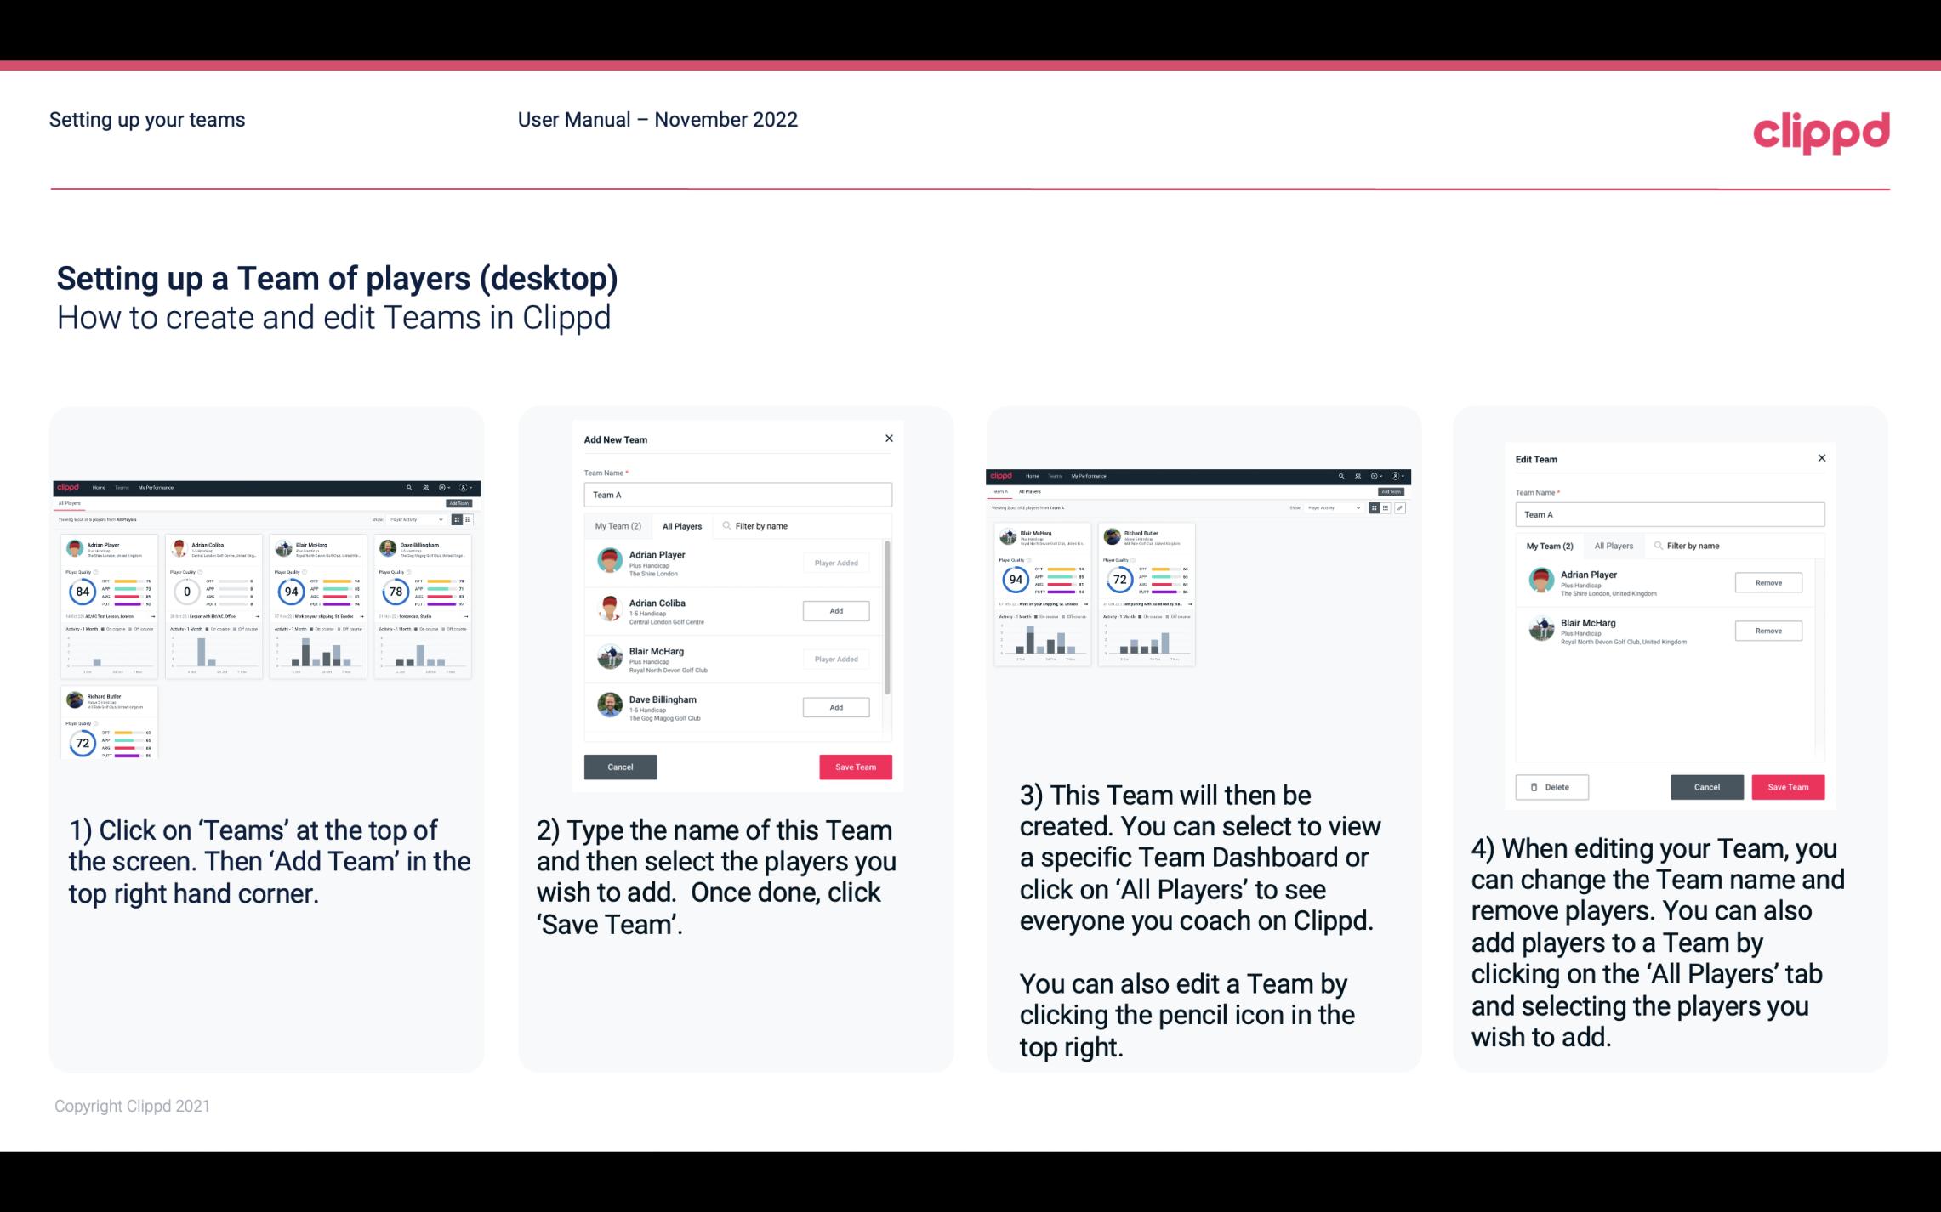Click the Add button next to Adrian Coliba
The image size is (1941, 1212).
[834, 610]
